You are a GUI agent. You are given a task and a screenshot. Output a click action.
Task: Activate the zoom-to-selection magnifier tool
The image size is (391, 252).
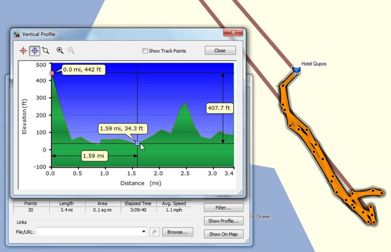tap(46, 50)
